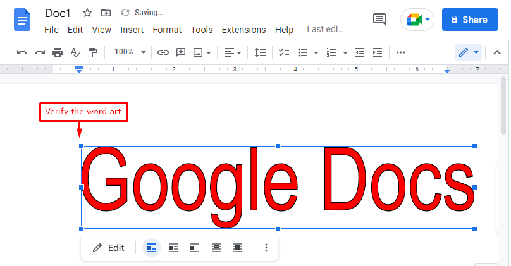Click the Saving status icon
The width and height of the screenshot is (511, 266).
[x=125, y=13]
